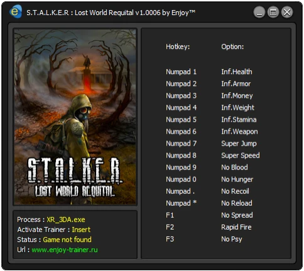
Task: Click the 'Numpad 4' hotkey label
Action: (x=181, y=107)
